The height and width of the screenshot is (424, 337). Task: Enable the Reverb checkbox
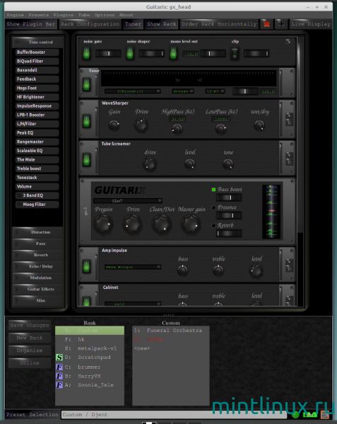point(213,225)
